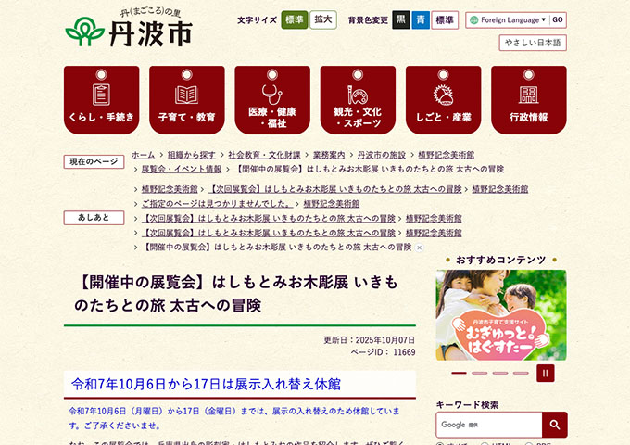
Task: Click the 現在のページ label
Action: (x=94, y=161)
